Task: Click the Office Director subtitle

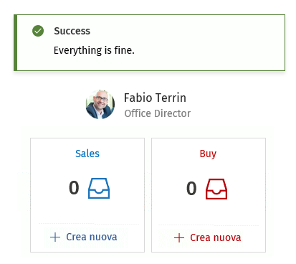Action: [158, 113]
